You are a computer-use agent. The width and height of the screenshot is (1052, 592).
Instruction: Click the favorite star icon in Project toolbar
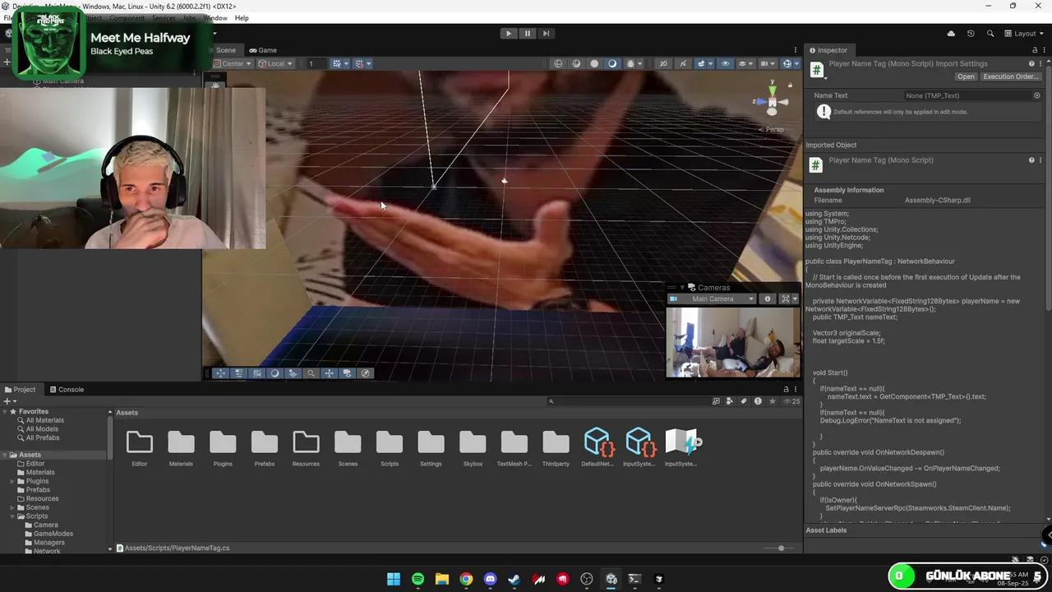tap(772, 401)
